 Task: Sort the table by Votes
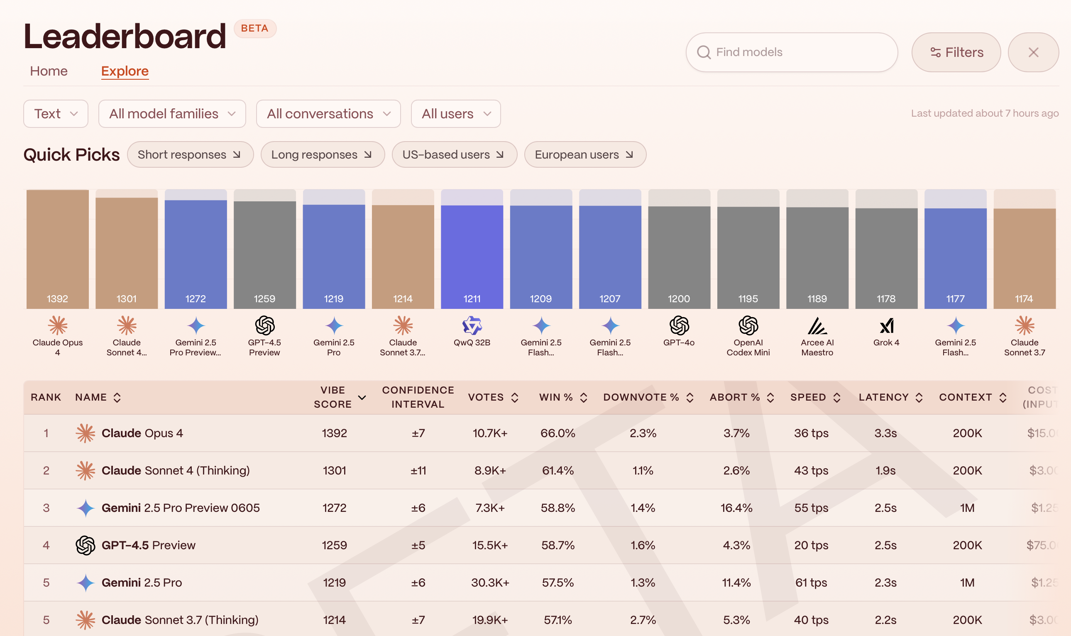(494, 397)
